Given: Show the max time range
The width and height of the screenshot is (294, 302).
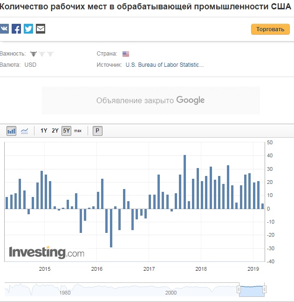Looking at the screenshot, I should pyautogui.click(x=78, y=131).
